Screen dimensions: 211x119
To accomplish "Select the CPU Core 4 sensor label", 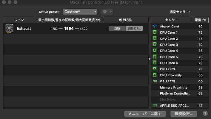I will [169, 51].
